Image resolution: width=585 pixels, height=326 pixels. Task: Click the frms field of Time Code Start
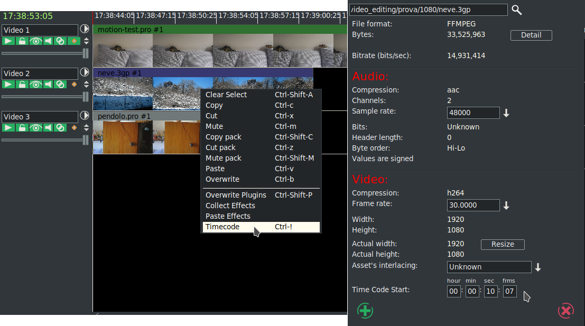click(509, 291)
